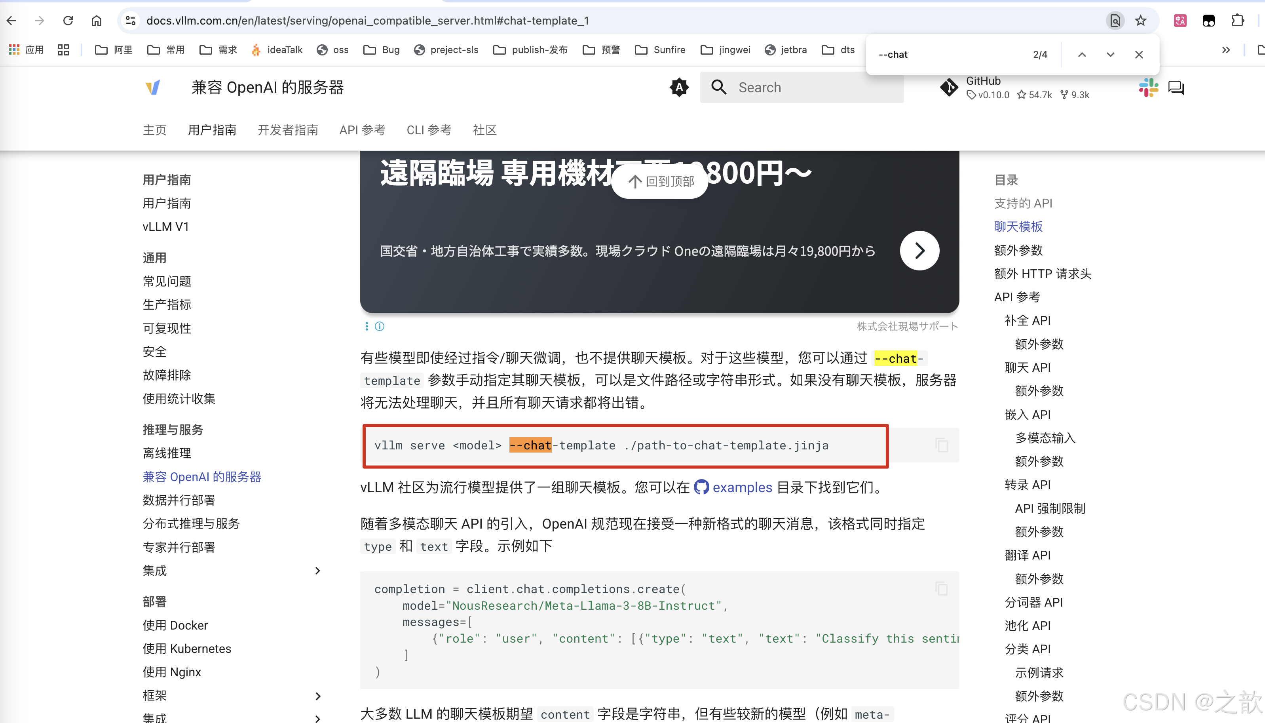Open the black face extension icon
Viewport: 1265px width, 723px height.
[x=1208, y=20]
